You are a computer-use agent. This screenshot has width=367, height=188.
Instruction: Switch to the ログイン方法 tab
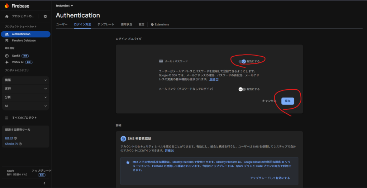click(x=82, y=24)
